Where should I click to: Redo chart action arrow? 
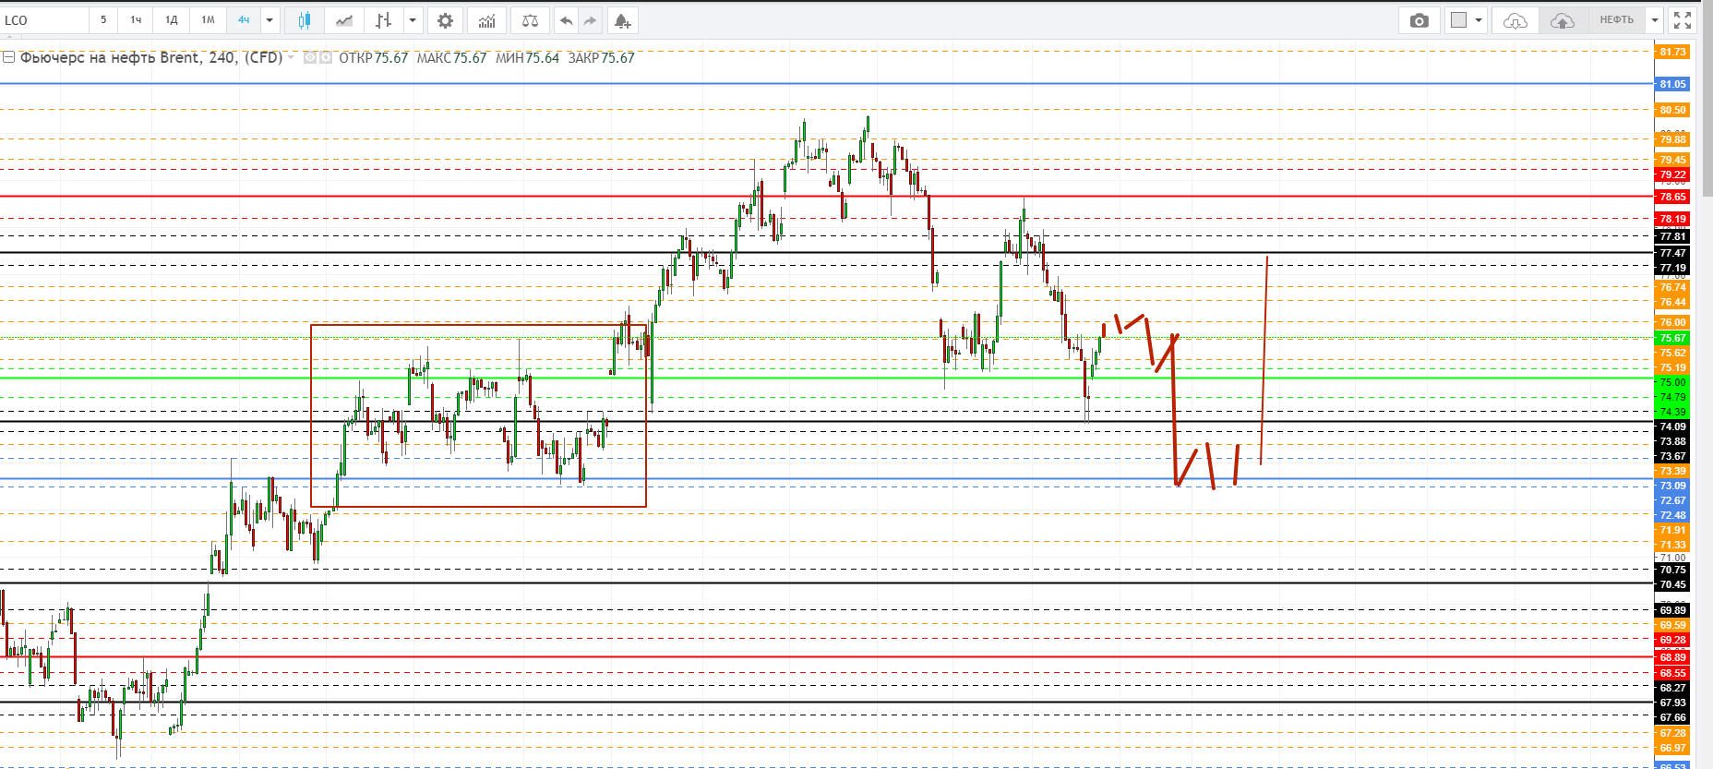click(x=591, y=20)
